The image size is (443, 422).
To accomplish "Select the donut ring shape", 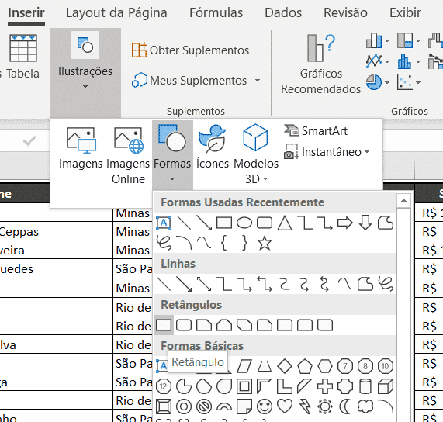I will point(184,406).
